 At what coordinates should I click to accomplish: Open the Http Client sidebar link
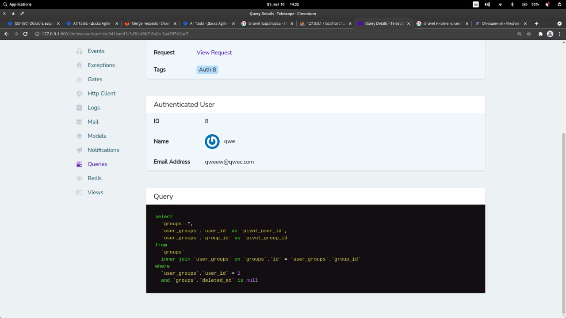pyautogui.click(x=101, y=94)
